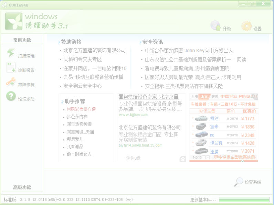Open the 升级 upgrade disc icon
The height and width of the screenshot is (205, 274).
click(215, 26)
